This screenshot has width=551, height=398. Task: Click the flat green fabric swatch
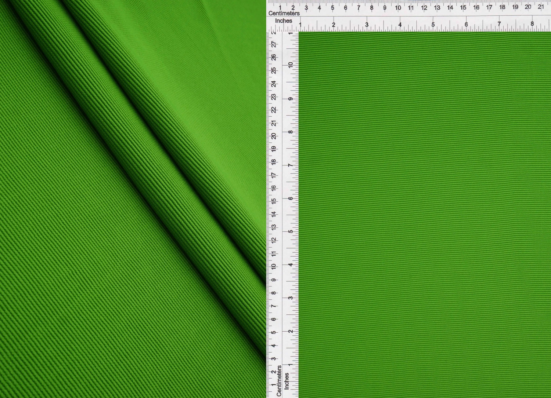[x=424, y=215]
